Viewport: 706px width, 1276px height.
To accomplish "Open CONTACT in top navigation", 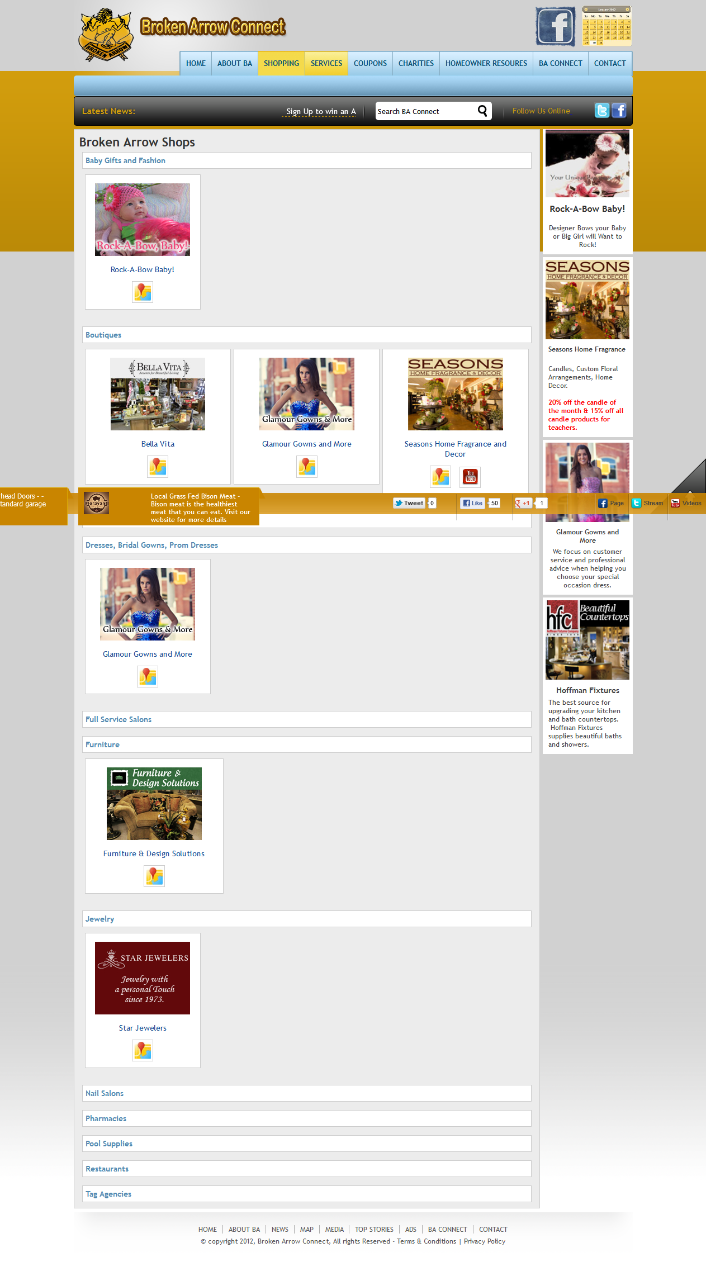I will point(610,63).
